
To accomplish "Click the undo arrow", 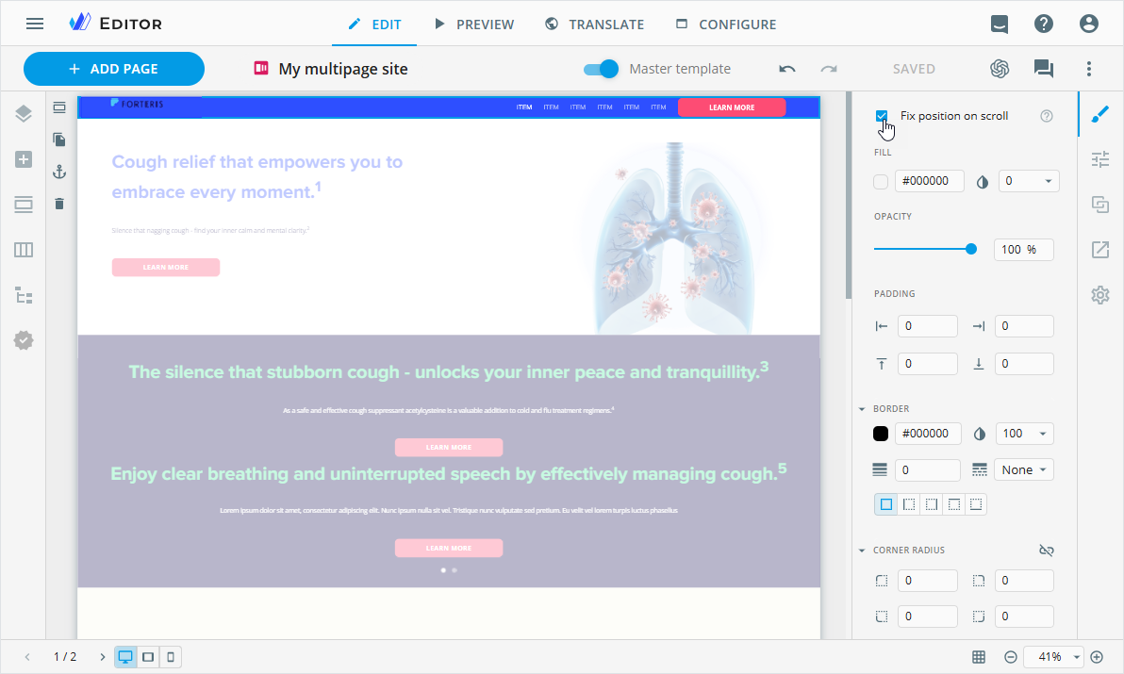I will tap(787, 69).
